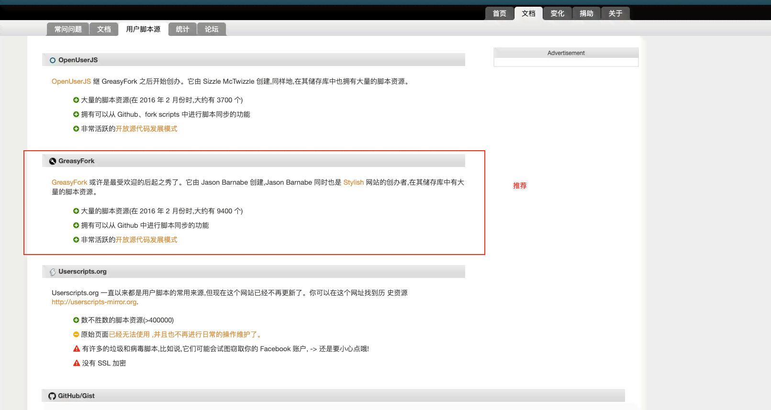Image resolution: width=771 pixels, height=410 pixels.
Task: Click the GitHub/Gist octocat icon
Action: [x=52, y=396]
